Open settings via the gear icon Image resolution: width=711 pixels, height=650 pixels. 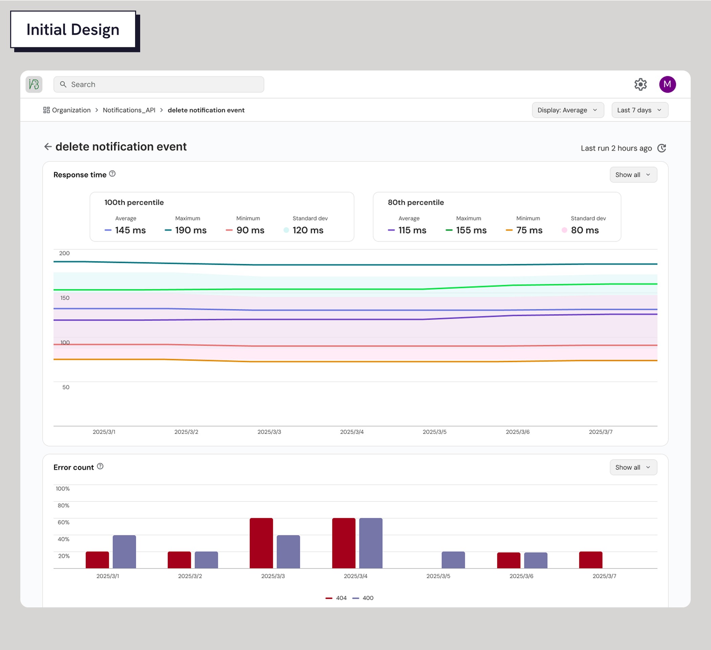click(x=640, y=84)
